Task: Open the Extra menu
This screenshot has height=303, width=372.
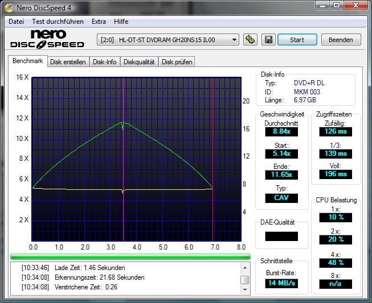Action: tap(99, 22)
